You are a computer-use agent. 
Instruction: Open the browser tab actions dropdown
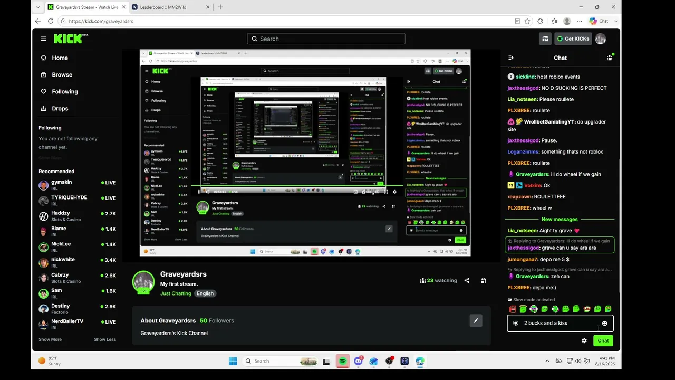coord(37,7)
